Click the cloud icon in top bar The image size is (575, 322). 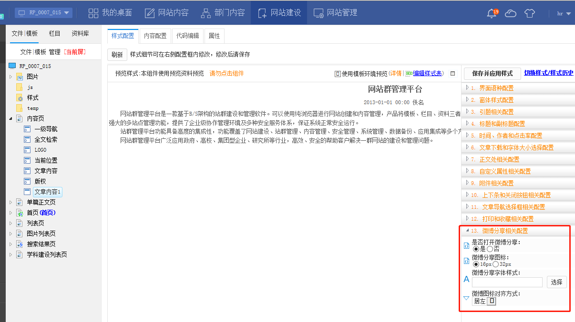[511, 13]
